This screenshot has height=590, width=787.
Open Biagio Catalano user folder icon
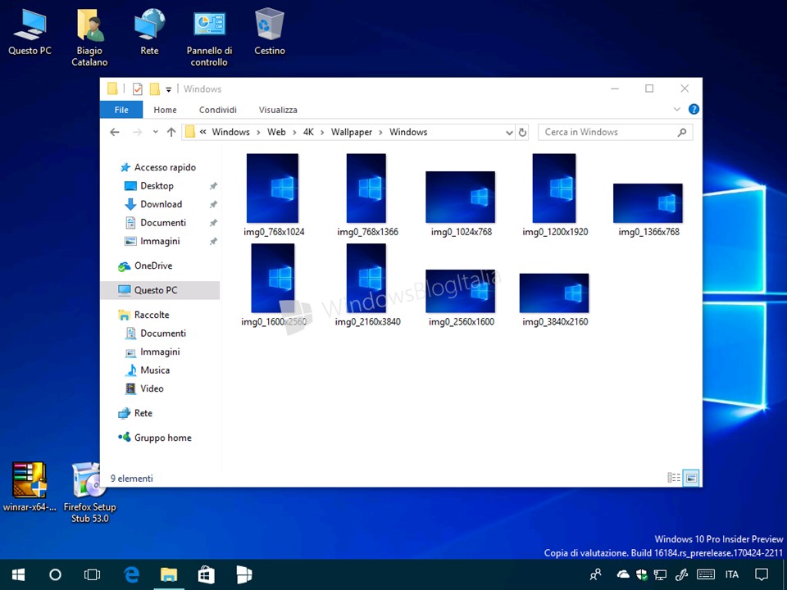click(x=89, y=37)
